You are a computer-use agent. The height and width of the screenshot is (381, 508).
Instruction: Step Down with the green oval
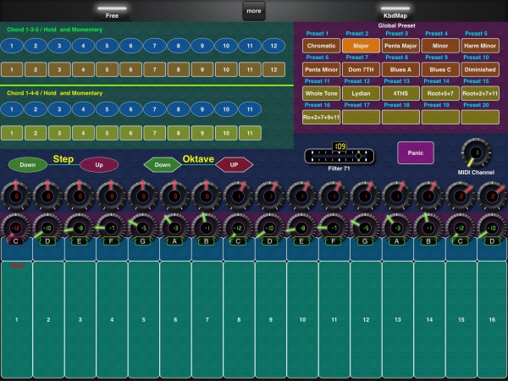tap(28, 164)
